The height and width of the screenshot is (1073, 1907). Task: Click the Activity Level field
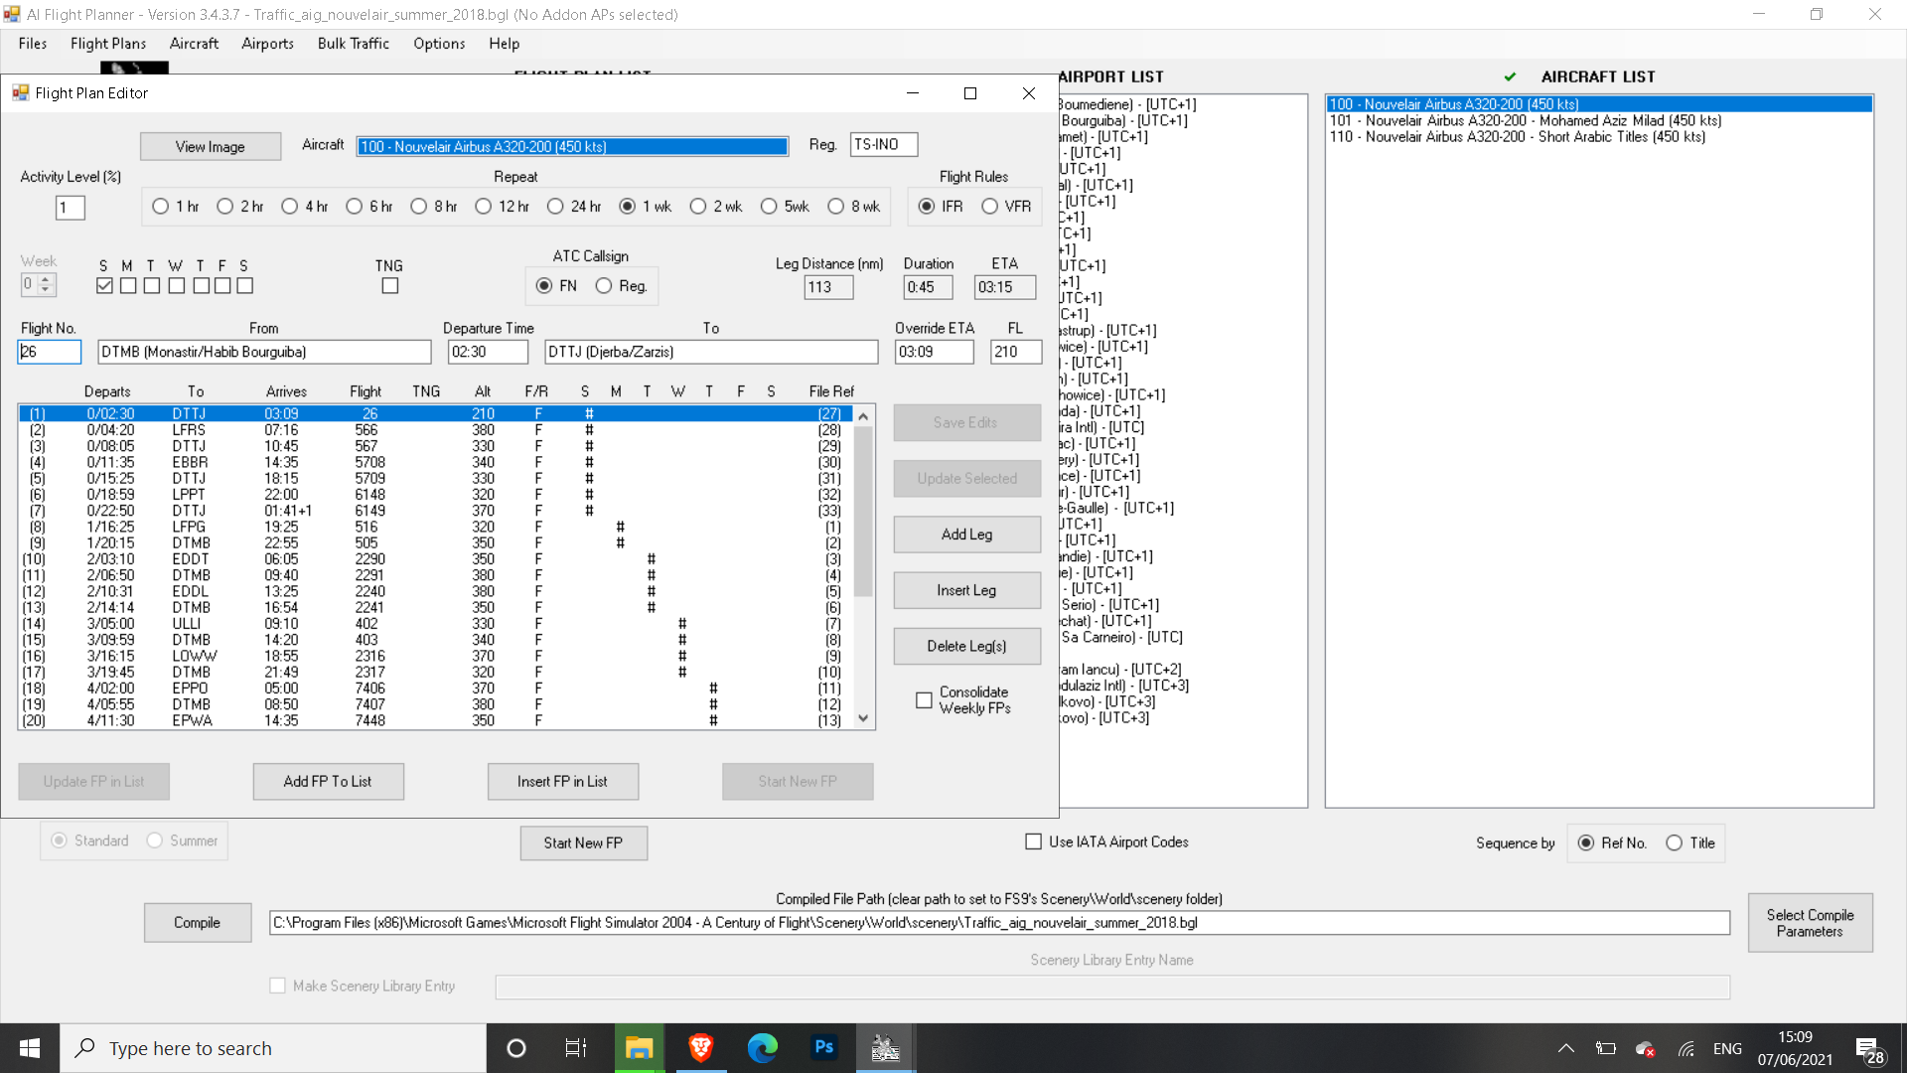(70, 208)
